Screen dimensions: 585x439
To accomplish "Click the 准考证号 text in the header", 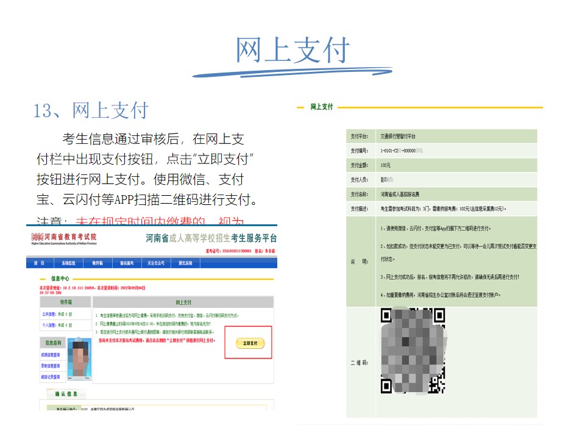I will coord(229,251).
